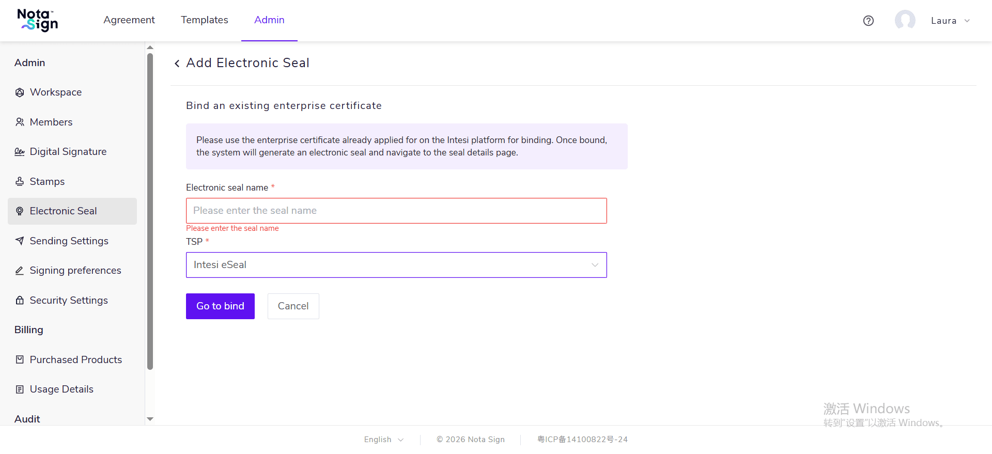The height and width of the screenshot is (454, 992).
Task: Select the Admin tab
Action: click(269, 20)
